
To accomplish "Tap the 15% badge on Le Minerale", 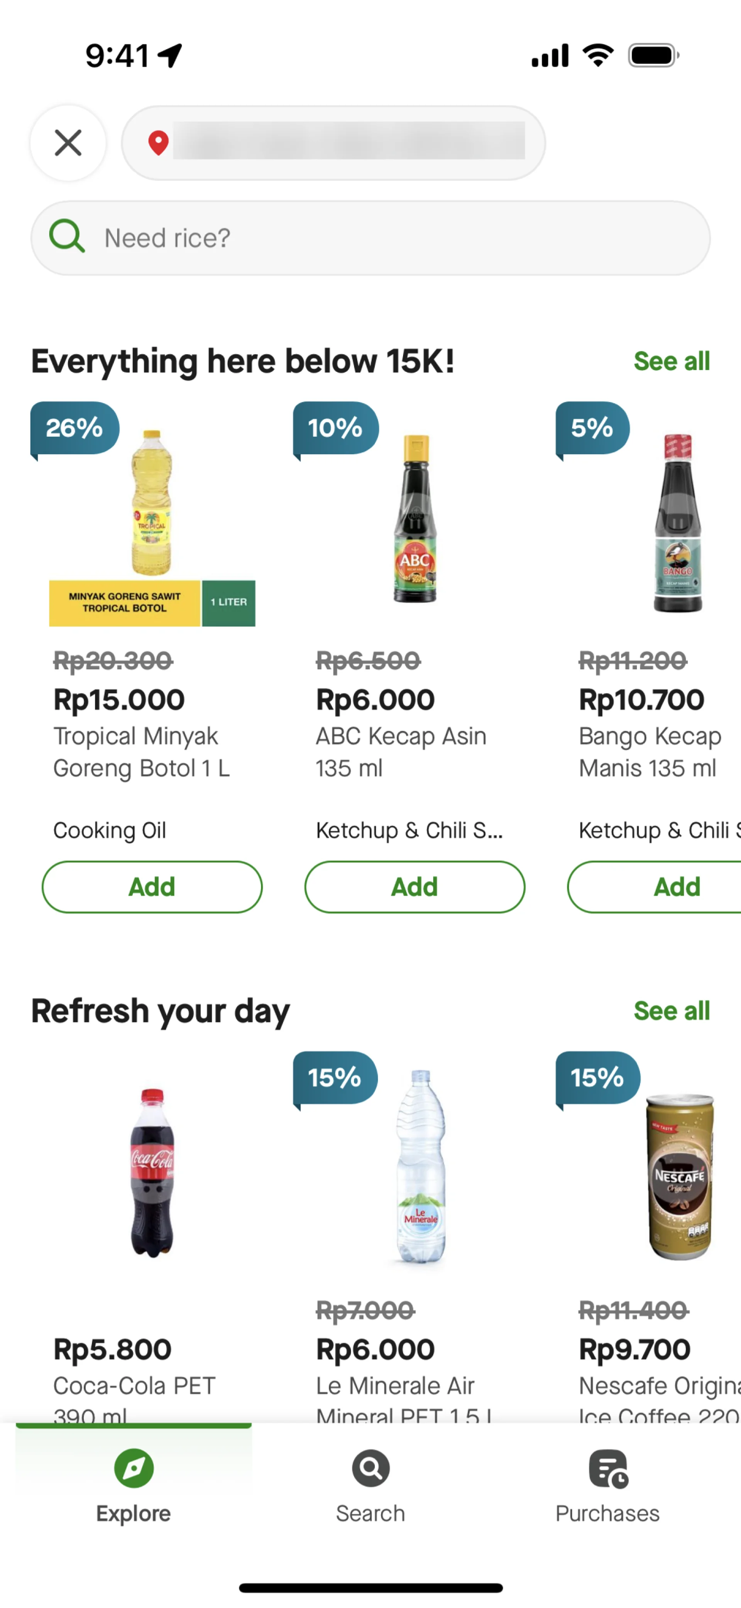I will click(x=335, y=1078).
